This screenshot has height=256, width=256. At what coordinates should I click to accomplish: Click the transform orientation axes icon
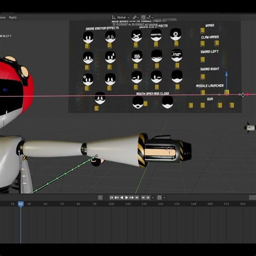tap(113, 17)
